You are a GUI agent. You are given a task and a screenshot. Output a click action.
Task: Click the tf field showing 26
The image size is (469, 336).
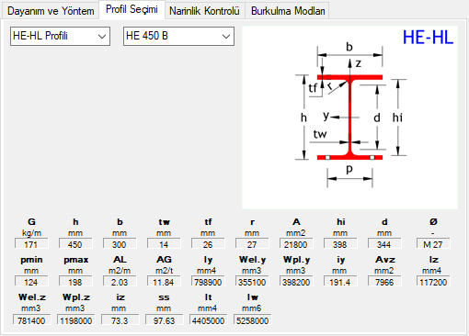(208, 244)
